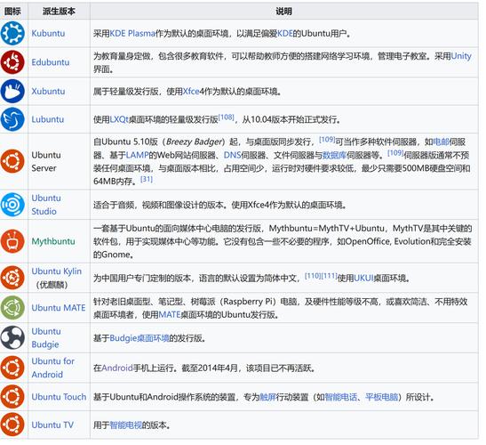Screen dimensions: 486x445
Task: Click the Xubuntu mouse logo icon
Action: coord(12,91)
